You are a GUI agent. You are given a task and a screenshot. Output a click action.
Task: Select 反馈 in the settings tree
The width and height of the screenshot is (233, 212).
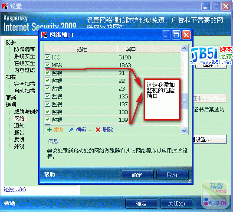(19, 140)
